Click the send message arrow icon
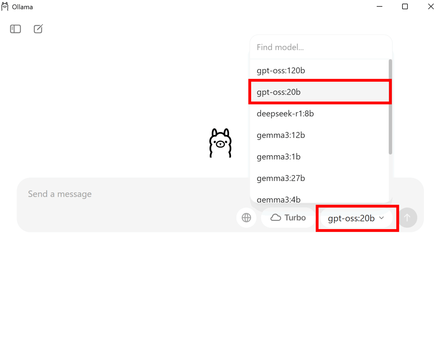This screenshot has width=443, height=348. click(x=408, y=218)
